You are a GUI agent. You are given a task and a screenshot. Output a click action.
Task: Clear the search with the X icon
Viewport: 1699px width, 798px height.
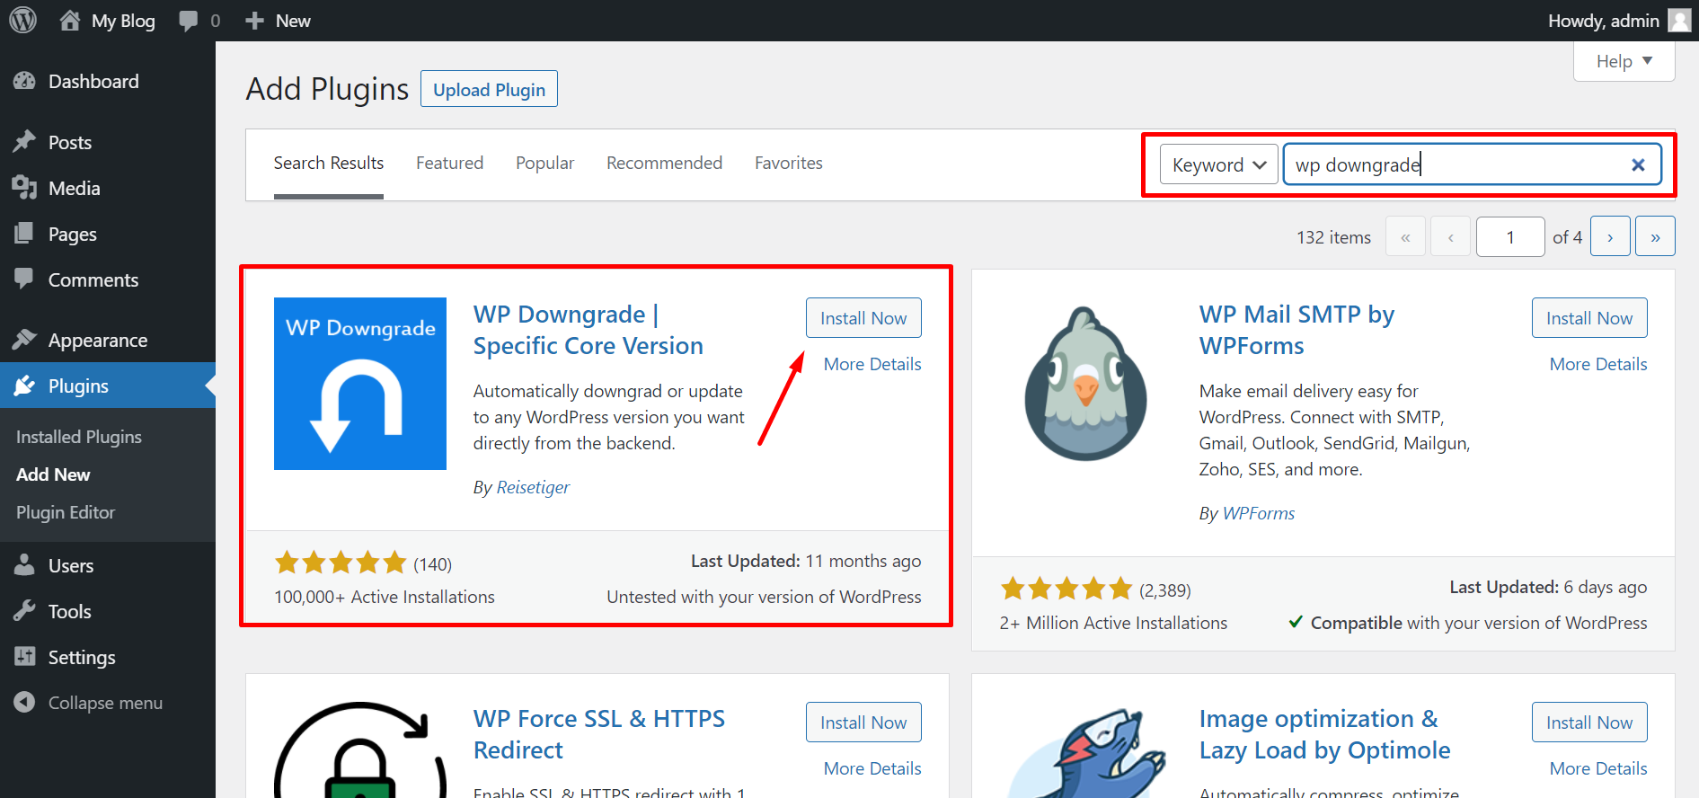point(1638,164)
